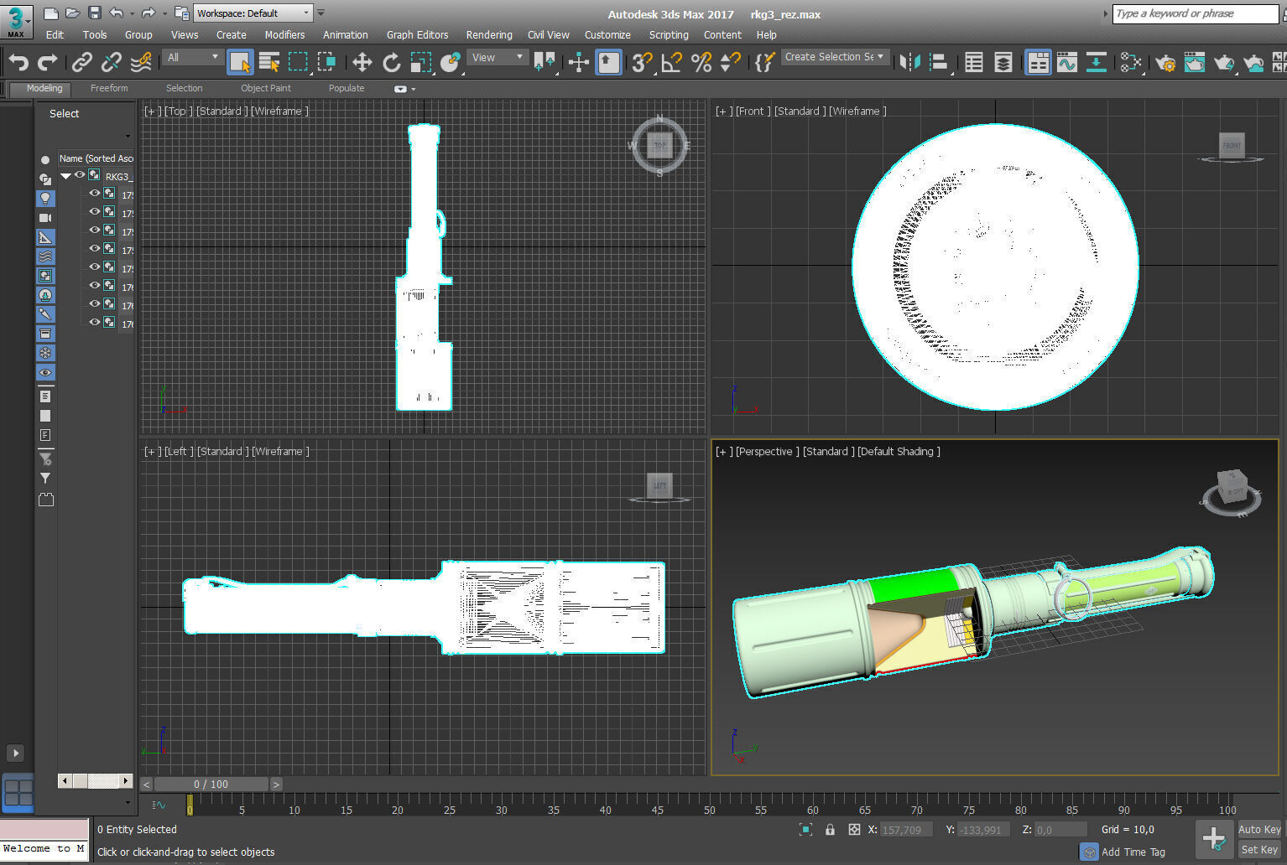Activate the Select and Scale tool
The image size is (1287, 865).
(420, 62)
